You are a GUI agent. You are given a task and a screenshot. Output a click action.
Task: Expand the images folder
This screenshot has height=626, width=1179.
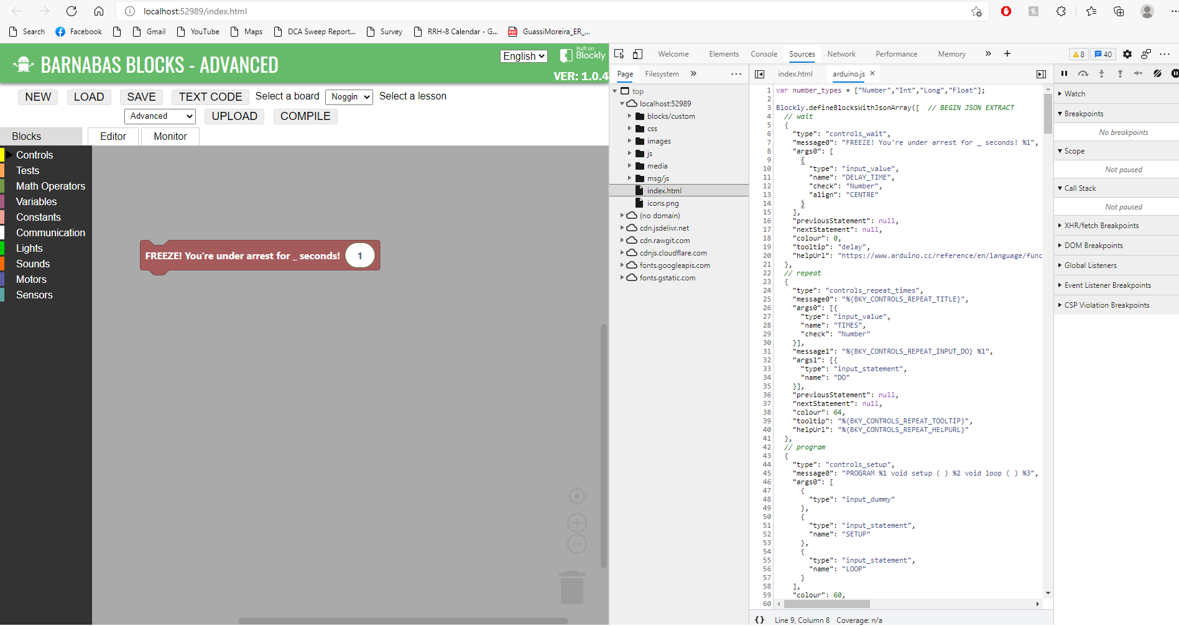pyautogui.click(x=629, y=141)
